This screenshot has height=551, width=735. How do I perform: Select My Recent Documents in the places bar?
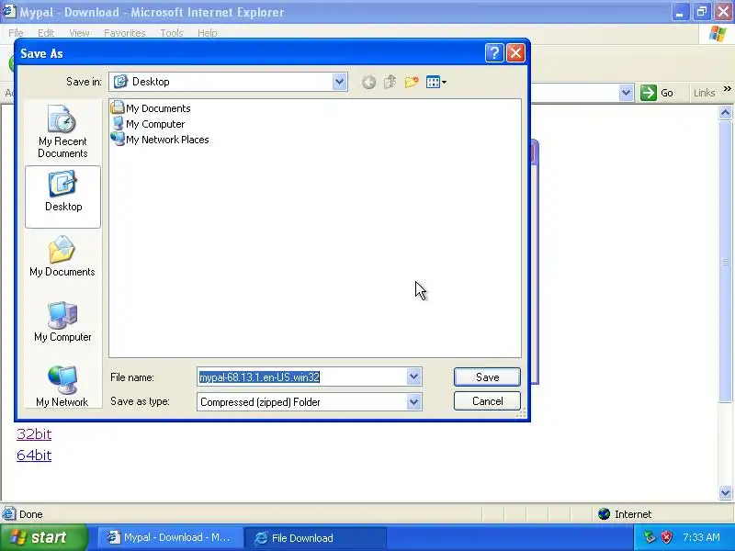coord(62,131)
